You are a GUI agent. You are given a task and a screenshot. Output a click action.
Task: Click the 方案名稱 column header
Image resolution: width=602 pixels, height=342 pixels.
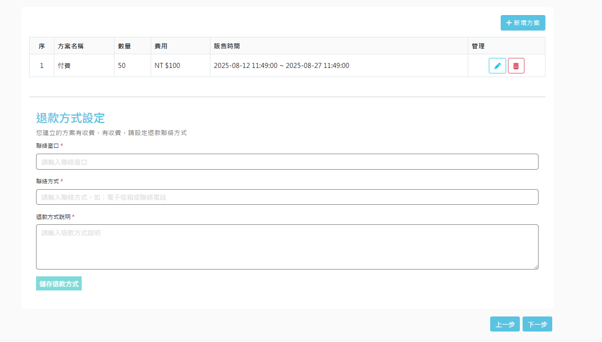[x=71, y=46]
